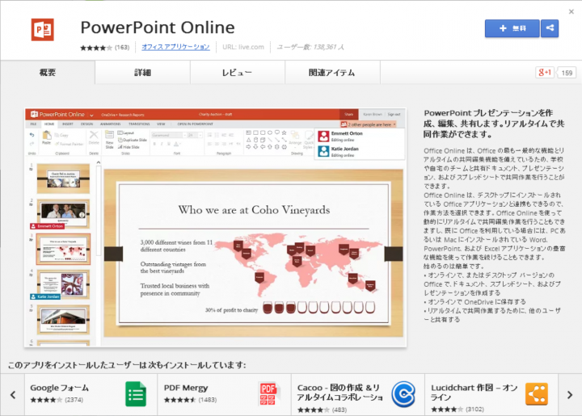Open the Lucidchart 作図 app card

click(491, 394)
